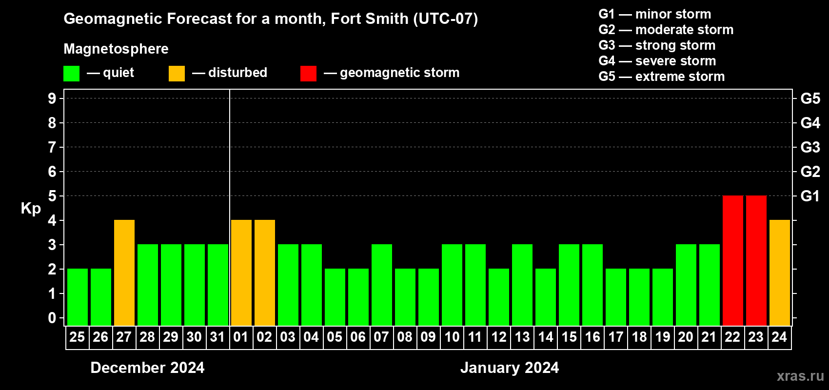Click the date label 15 on the axis
The image size is (829, 390).
569,337
